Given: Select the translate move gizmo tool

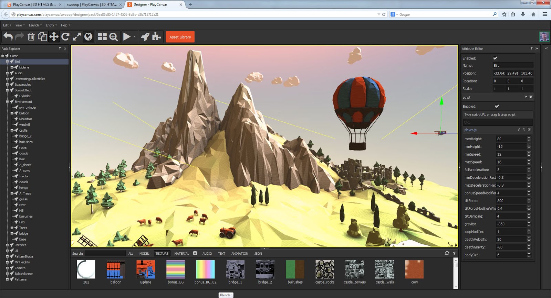Looking at the screenshot, I should [x=54, y=36].
